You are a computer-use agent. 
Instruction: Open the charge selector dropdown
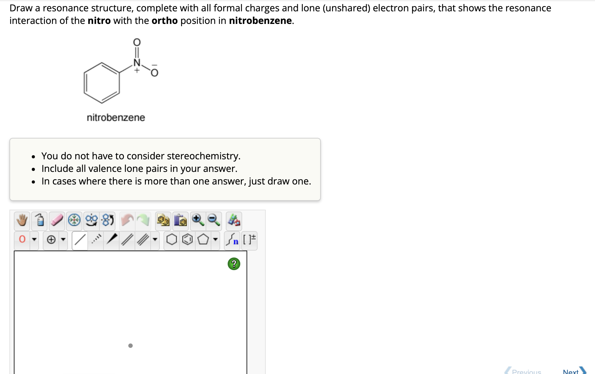coord(63,240)
